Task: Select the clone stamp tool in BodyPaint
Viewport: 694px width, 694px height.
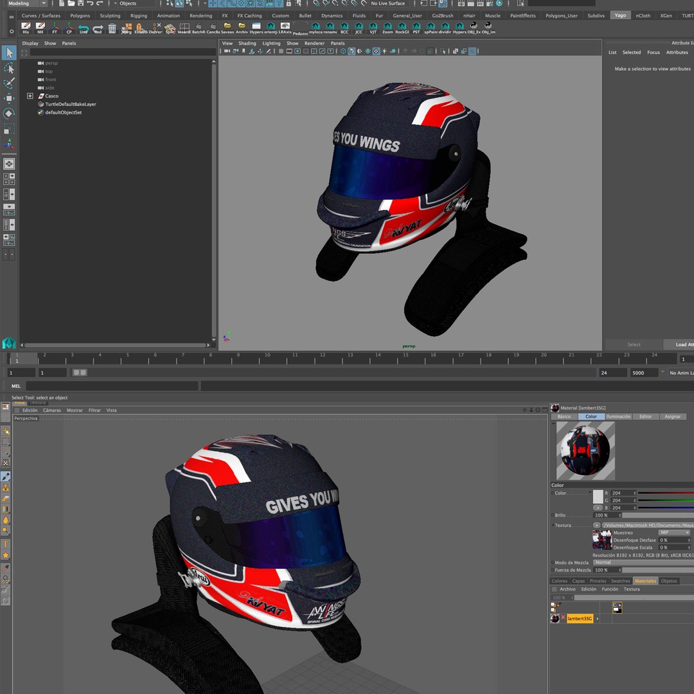Action: [x=6, y=488]
